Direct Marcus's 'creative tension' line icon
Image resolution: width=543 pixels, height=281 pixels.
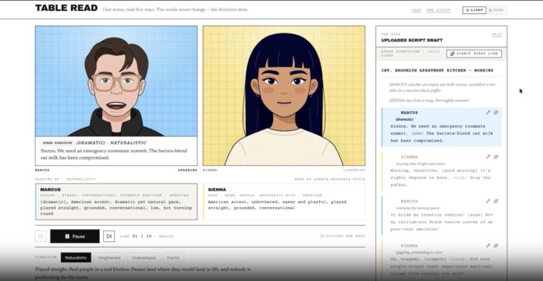click(x=496, y=201)
